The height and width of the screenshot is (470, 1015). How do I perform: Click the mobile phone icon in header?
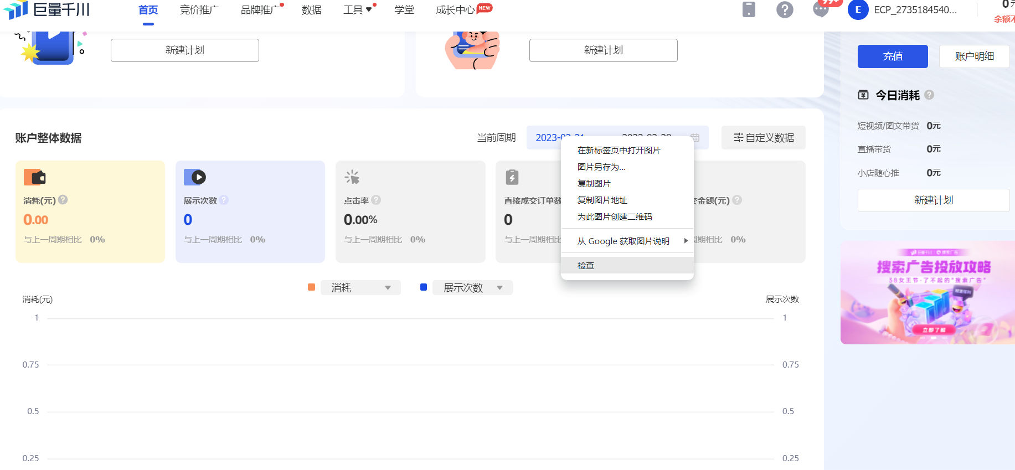(x=749, y=9)
